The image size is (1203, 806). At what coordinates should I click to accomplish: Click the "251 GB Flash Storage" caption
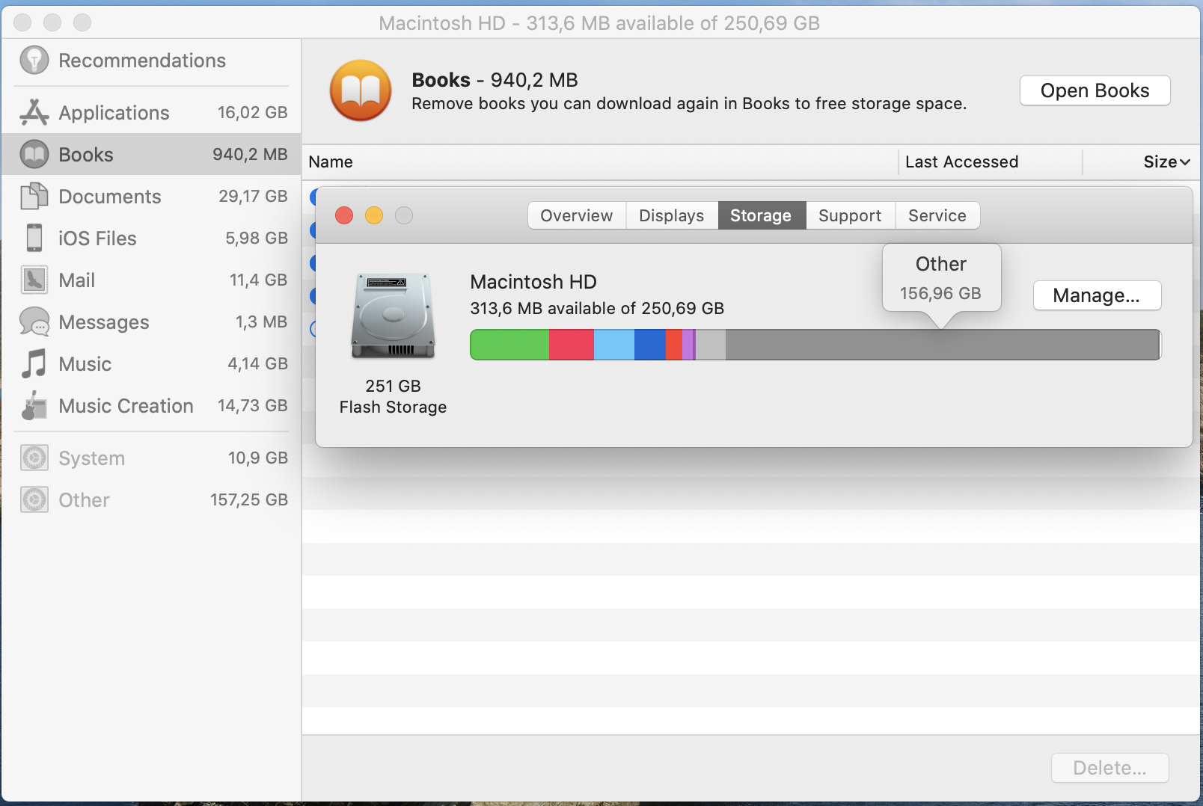click(393, 397)
